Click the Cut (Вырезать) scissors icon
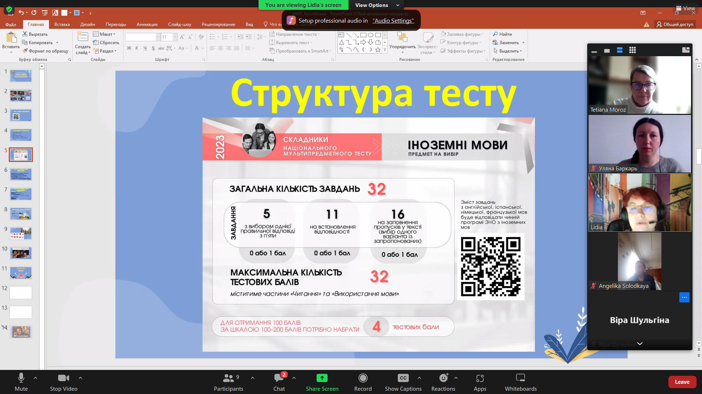 click(25, 34)
